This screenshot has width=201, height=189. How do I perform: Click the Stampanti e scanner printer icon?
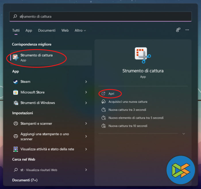(16, 123)
